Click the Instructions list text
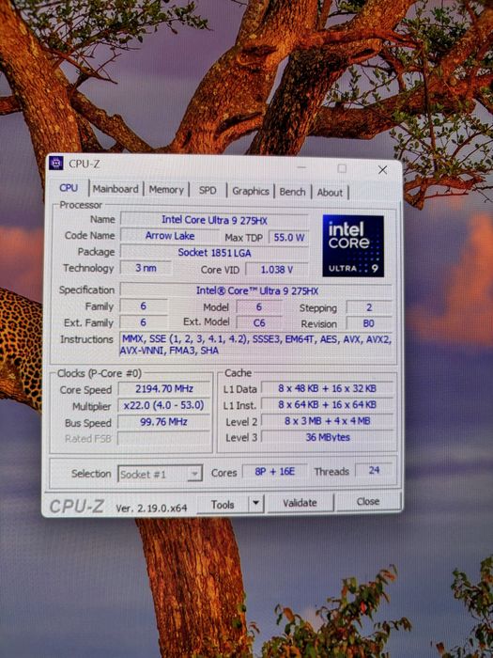 [256, 344]
